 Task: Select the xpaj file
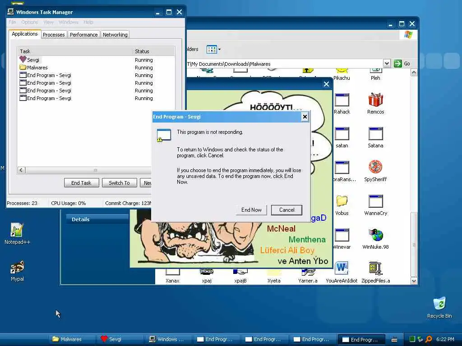pos(207,277)
